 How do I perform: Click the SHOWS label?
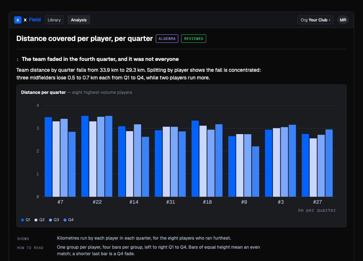[23, 239]
